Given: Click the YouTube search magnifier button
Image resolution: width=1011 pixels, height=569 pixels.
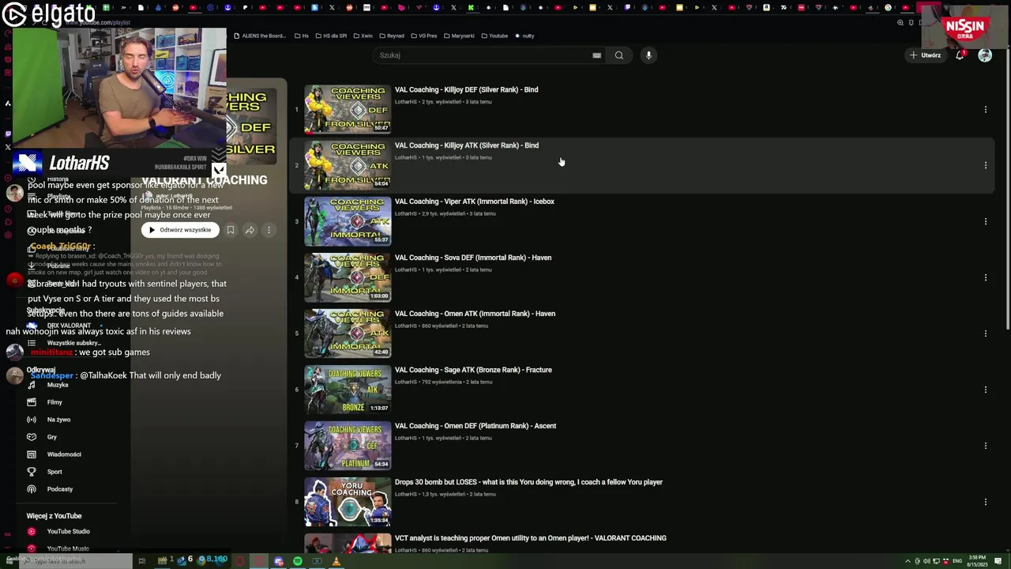Looking at the screenshot, I should 619,55.
